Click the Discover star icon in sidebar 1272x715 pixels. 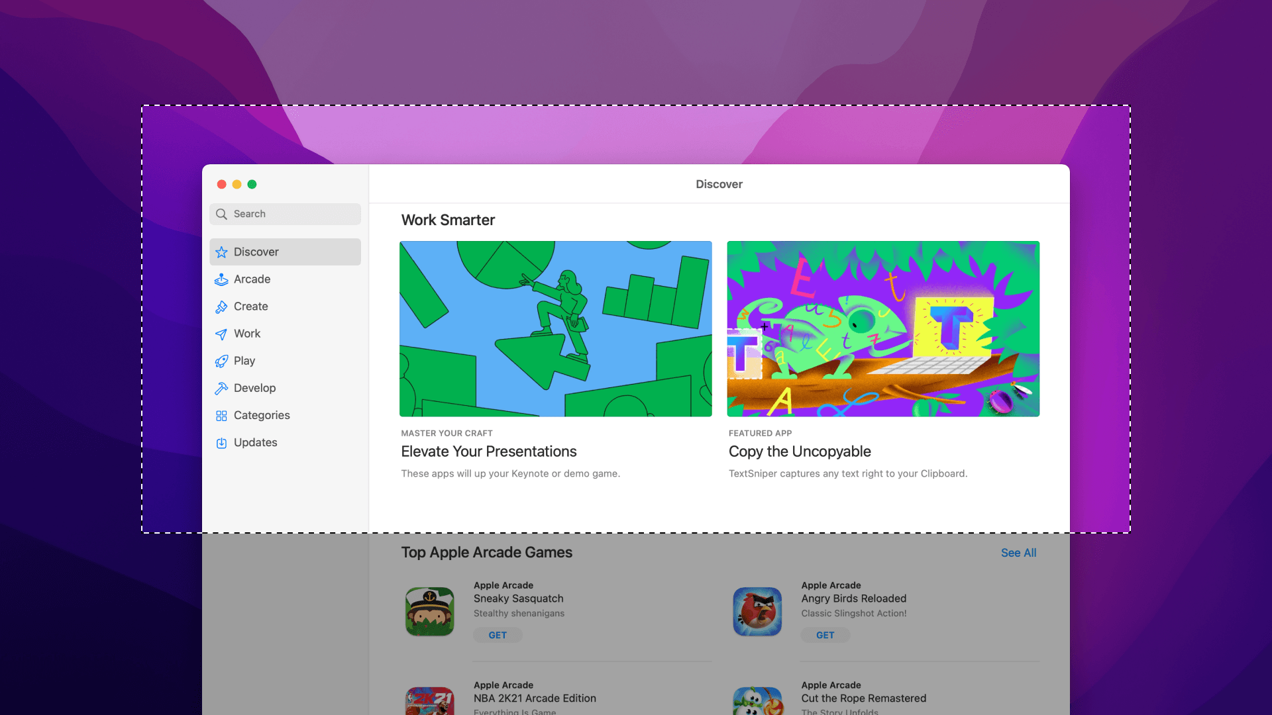pos(221,252)
